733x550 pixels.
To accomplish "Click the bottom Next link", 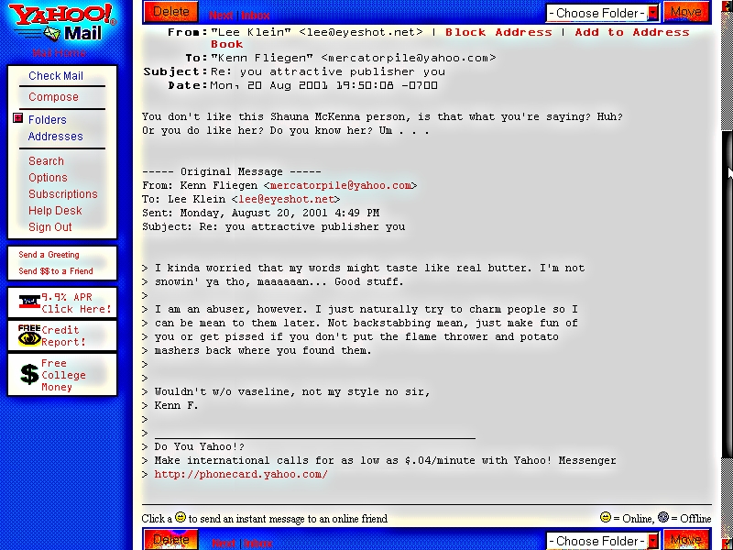I will [x=224, y=544].
